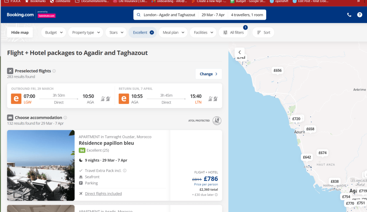Open the help question mark icon
367x212 pixels.
tap(359, 15)
